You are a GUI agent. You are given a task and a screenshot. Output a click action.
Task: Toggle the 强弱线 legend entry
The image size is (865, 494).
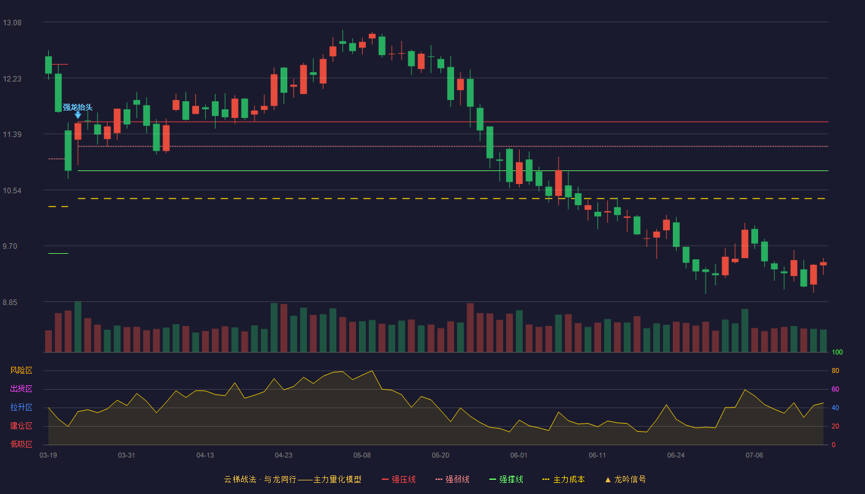452,479
